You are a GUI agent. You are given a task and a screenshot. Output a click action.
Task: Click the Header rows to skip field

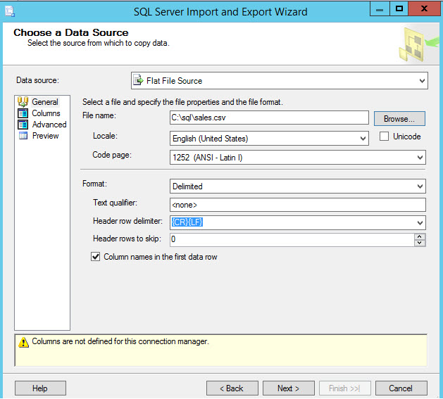292,239
